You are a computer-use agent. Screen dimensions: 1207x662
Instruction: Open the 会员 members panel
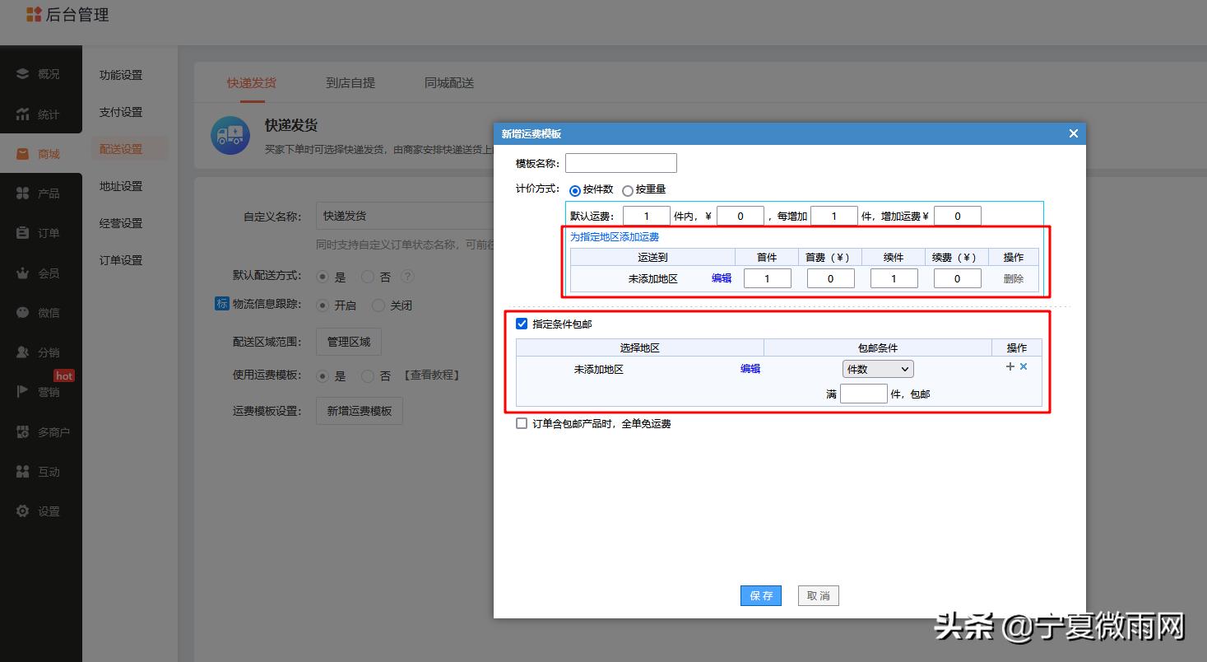tap(41, 273)
